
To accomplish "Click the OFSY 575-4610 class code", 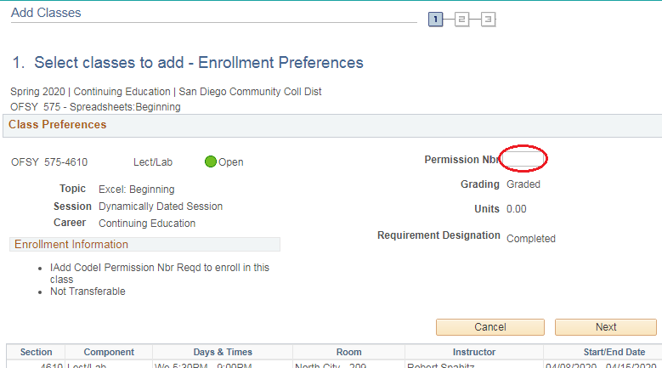I will [49, 162].
